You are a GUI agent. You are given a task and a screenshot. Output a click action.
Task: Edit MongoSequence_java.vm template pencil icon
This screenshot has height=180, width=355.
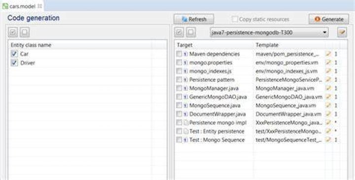[x=328, y=106]
